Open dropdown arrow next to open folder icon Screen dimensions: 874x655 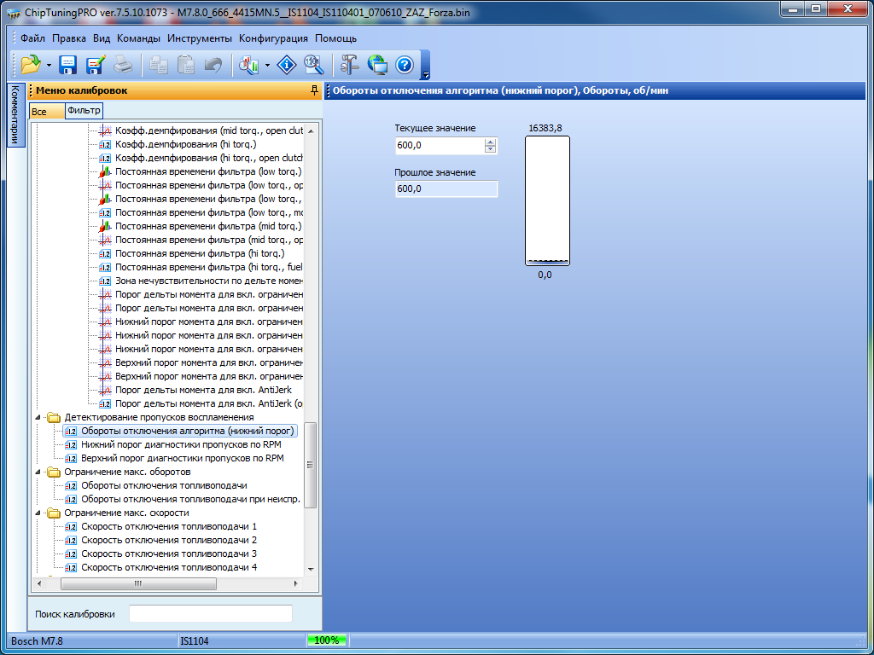(49, 65)
